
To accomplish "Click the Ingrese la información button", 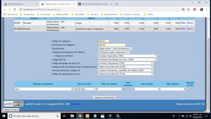I will pos(104,97).
